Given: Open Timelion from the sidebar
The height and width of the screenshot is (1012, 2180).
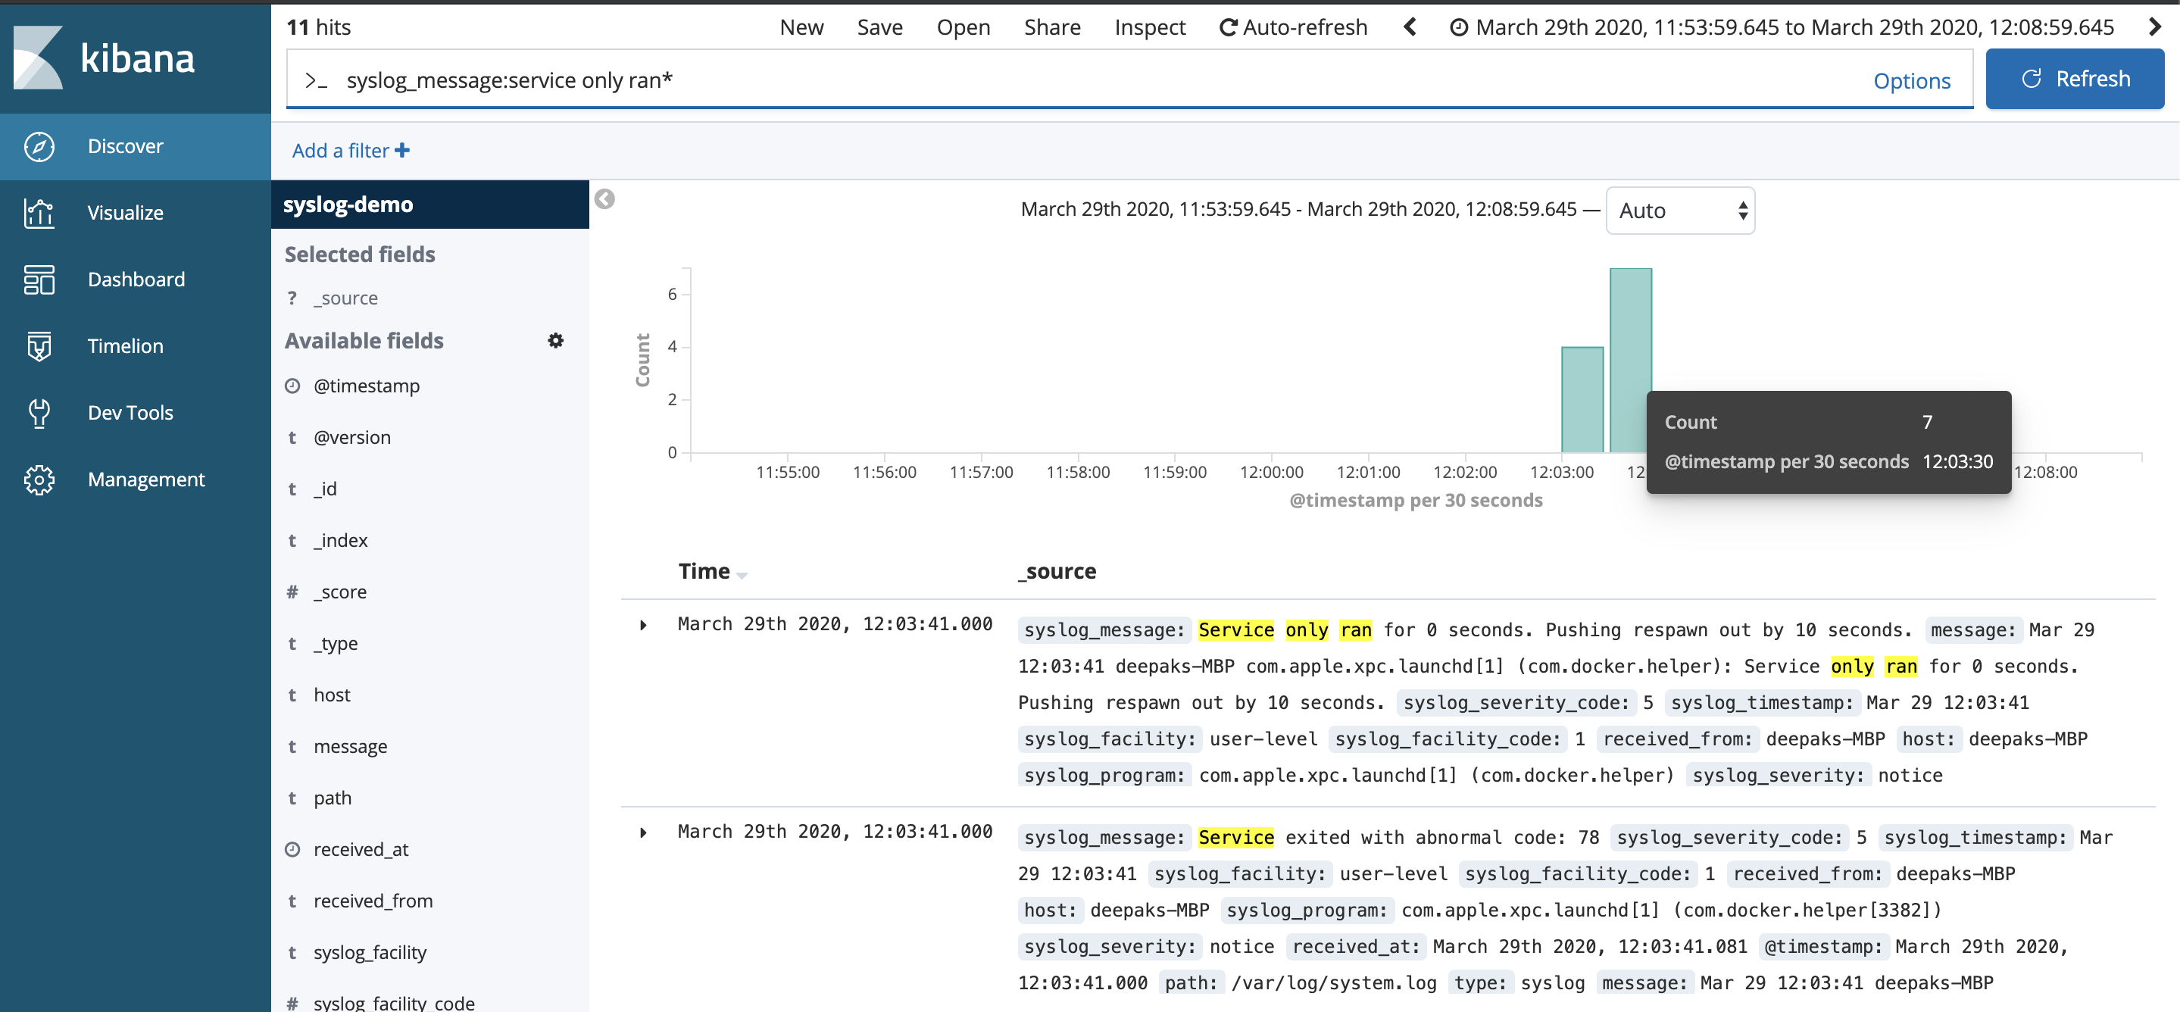Looking at the screenshot, I should pos(124,345).
